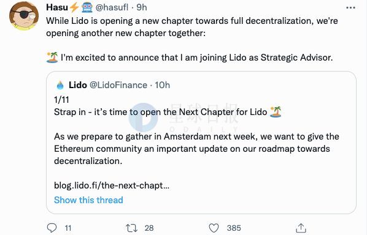Click the Lido display name in quote
This screenshot has height=235, width=367.
click(x=78, y=85)
